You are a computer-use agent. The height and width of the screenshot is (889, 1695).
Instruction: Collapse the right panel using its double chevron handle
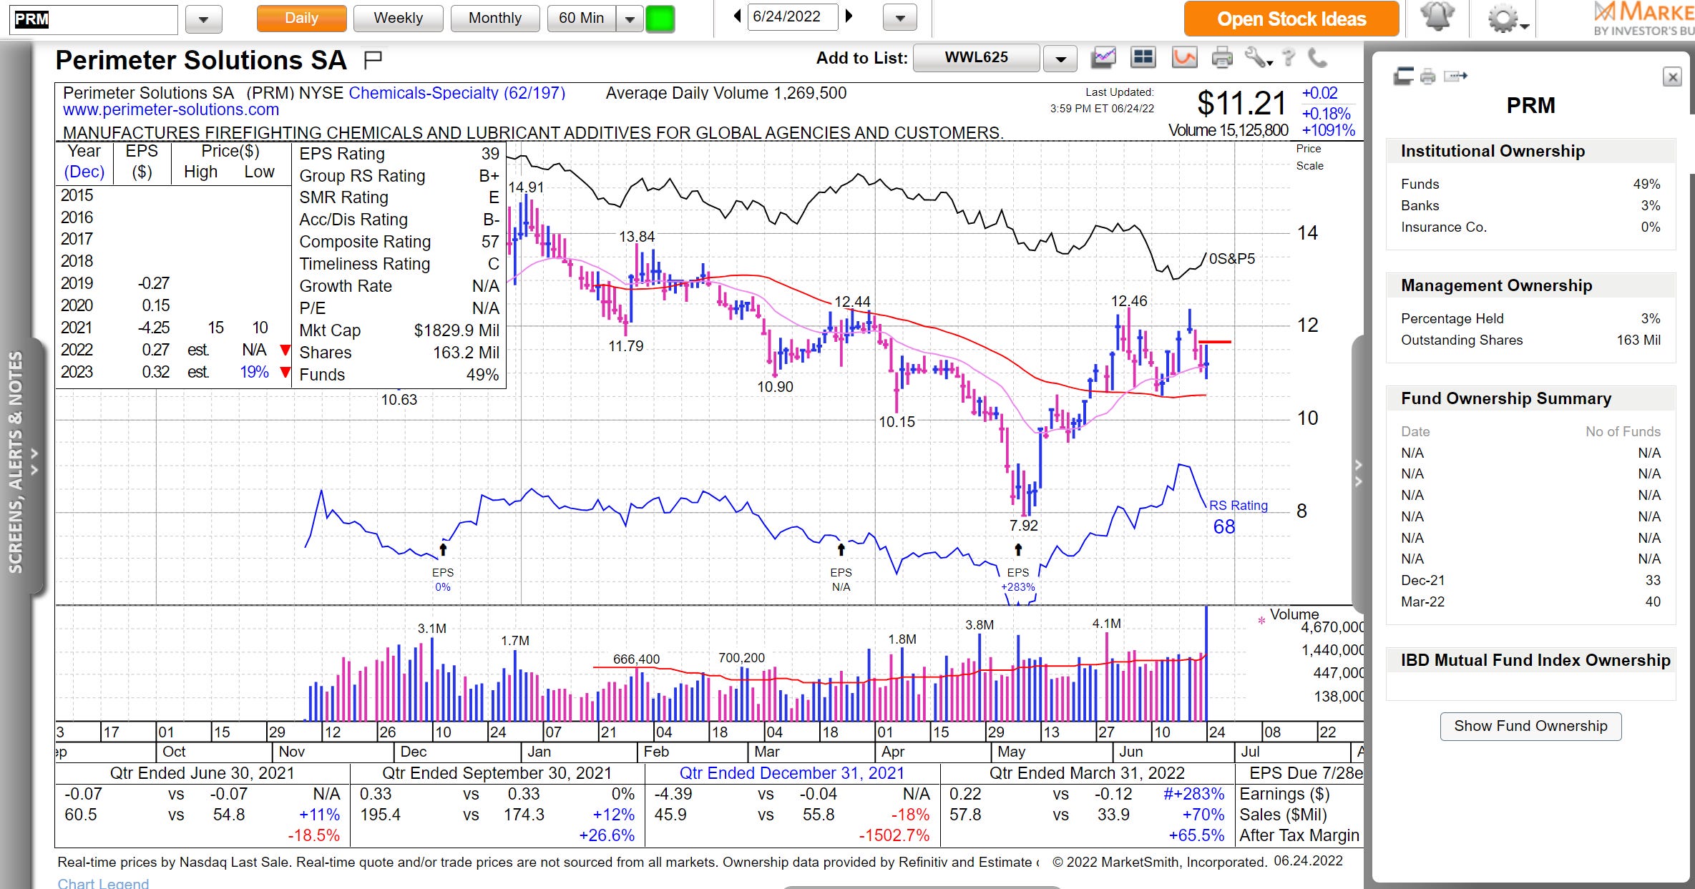pyautogui.click(x=1358, y=472)
